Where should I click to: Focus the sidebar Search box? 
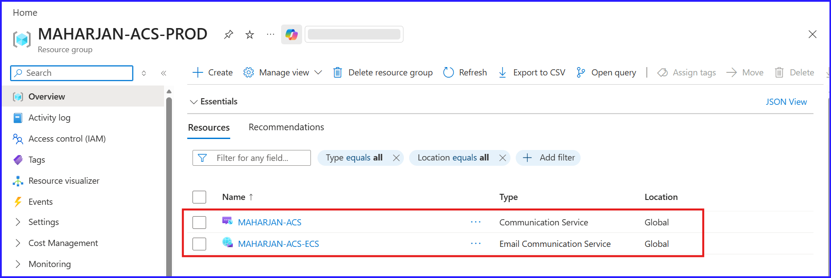[x=71, y=73]
